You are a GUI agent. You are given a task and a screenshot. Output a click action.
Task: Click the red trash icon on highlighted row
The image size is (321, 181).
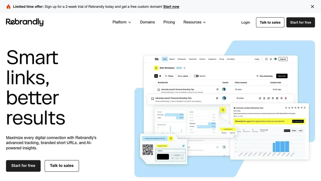point(286,98)
